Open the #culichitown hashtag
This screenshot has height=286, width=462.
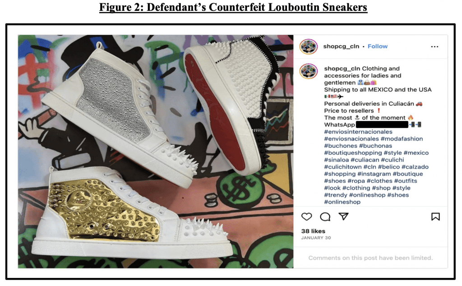point(343,167)
